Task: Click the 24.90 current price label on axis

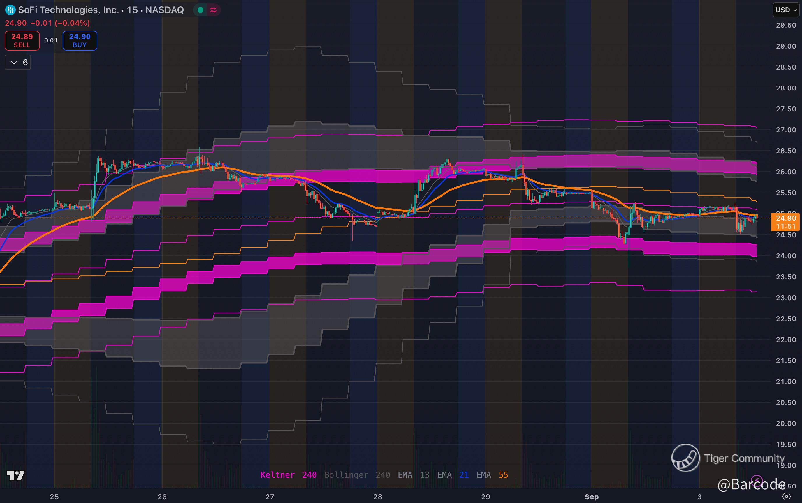Action: 786,218
